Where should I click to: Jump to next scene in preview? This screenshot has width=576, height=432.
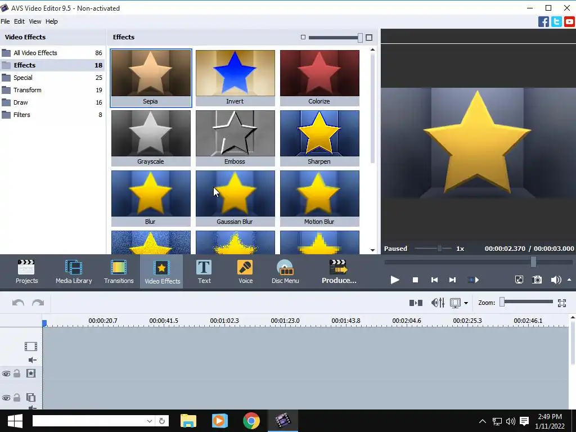473,280
